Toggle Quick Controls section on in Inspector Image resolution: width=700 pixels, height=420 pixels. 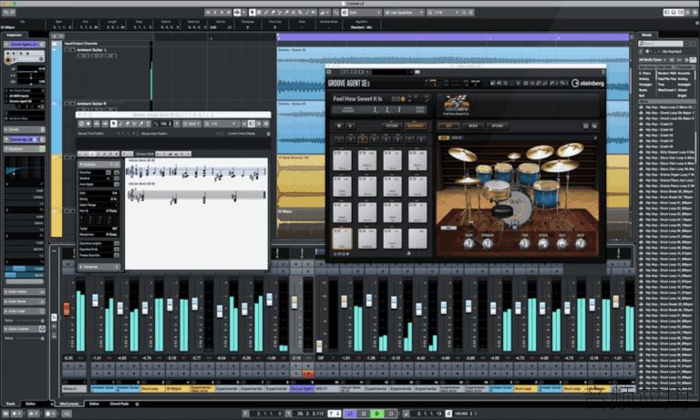click(x=42, y=329)
